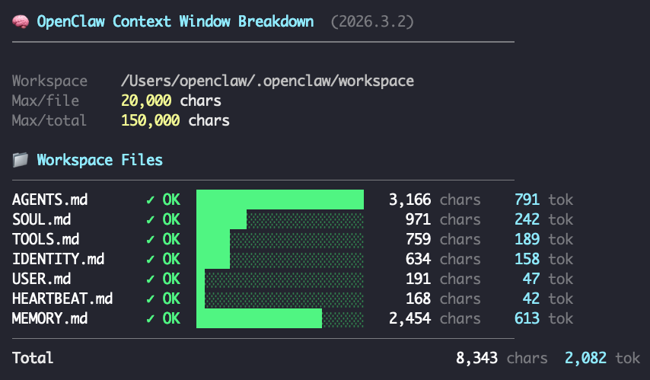
Task: Click the '242' token count
Action: tap(527, 219)
